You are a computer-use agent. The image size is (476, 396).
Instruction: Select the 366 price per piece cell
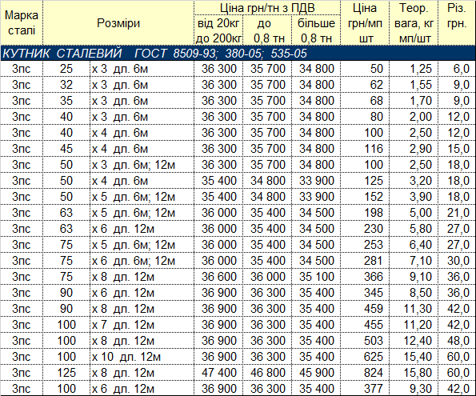(x=365, y=277)
